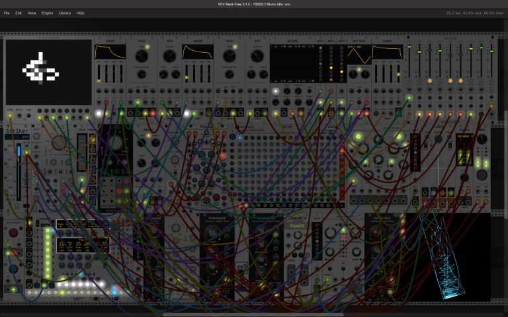The image size is (508, 317).
Task: Click the DELAY module TONE knob
Action: point(142,162)
